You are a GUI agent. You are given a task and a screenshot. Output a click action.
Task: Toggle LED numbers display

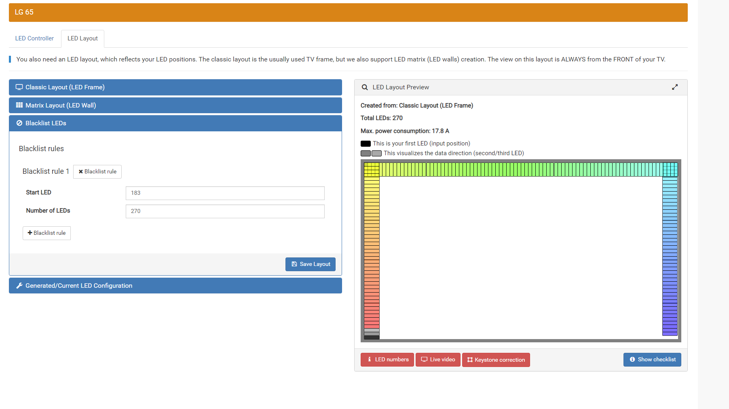(x=387, y=360)
